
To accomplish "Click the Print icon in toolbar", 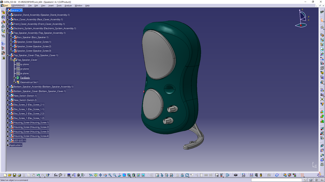I will coord(19,175).
